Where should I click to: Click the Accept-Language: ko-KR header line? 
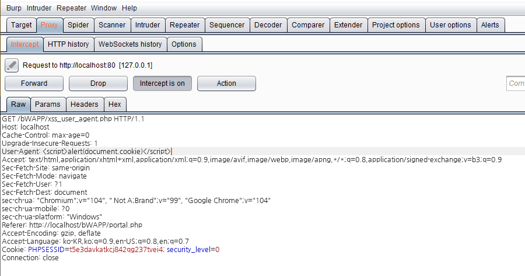tap(96, 242)
